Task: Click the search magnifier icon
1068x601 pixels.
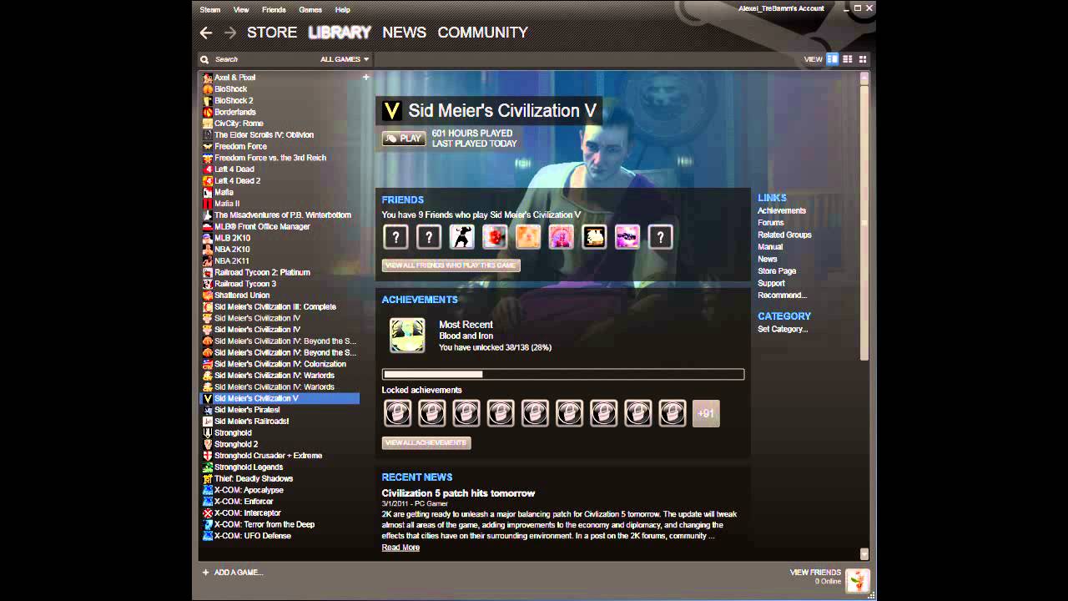Action: click(204, 59)
